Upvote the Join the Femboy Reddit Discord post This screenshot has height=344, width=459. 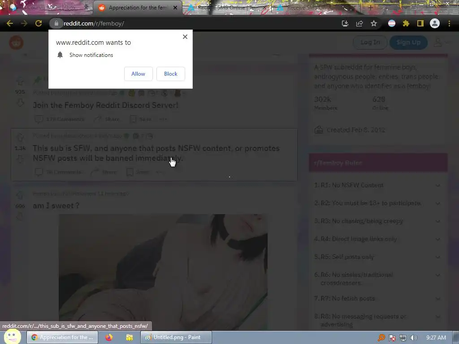(x=20, y=81)
